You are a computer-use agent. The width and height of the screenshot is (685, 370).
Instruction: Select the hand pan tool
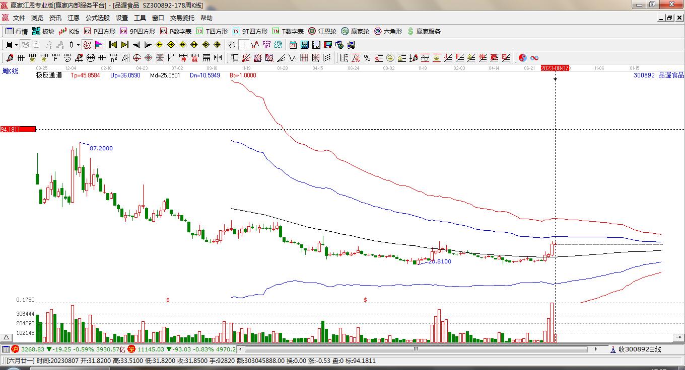click(232, 45)
